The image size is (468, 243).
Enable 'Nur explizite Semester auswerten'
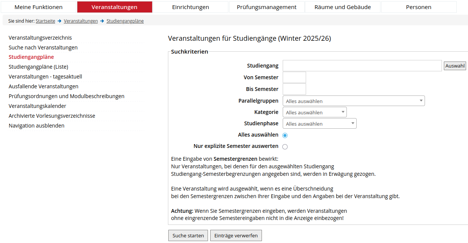coord(285,146)
